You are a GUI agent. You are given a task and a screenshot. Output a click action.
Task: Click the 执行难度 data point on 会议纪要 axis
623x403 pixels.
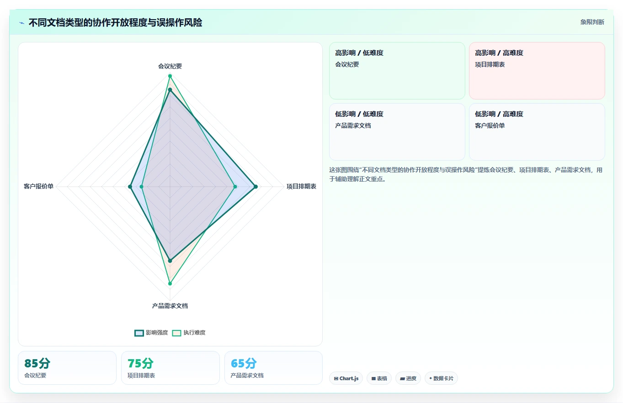[x=170, y=76]
